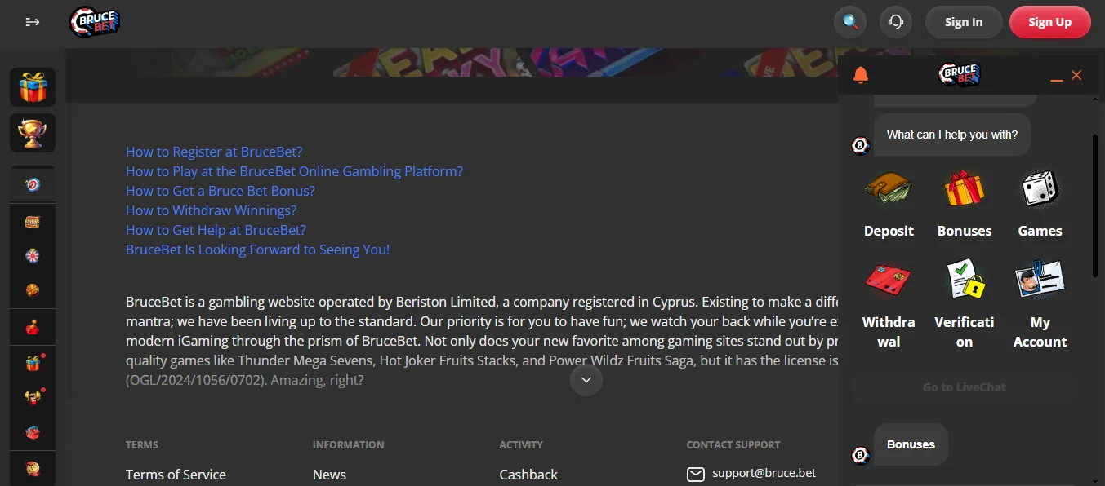Click the 'What can I help you with?' message
Viewport: 1105px width, 486px height.
[x=952, y=135]
